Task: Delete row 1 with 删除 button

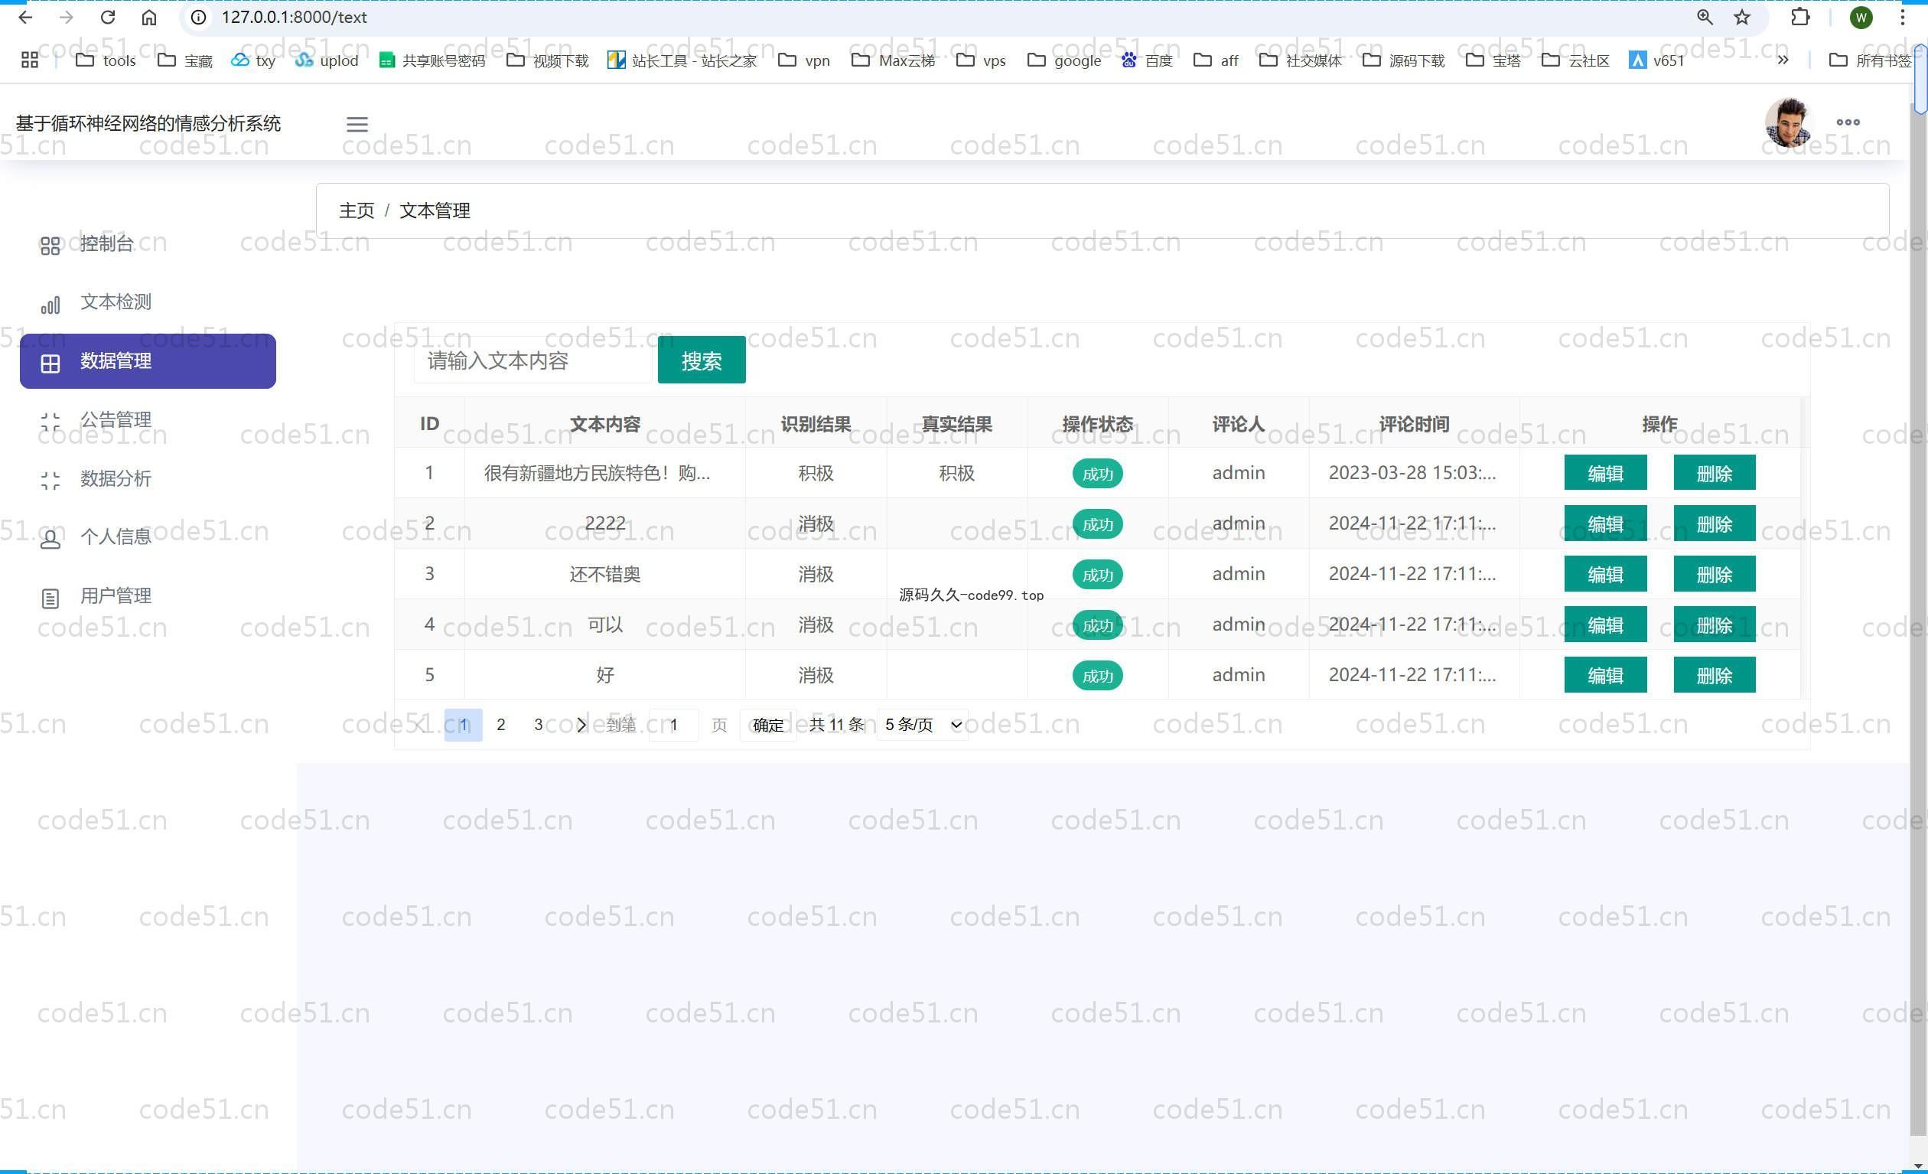Action: pos(1714,473)
